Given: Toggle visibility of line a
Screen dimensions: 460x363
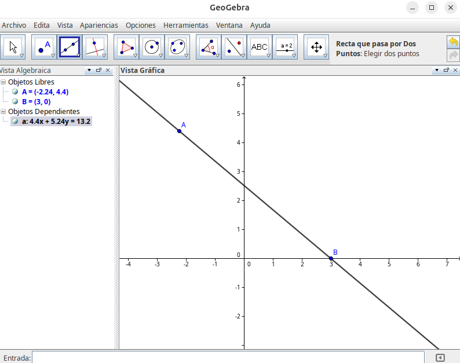Looking at the screenshot, I should tap(15, 122).
